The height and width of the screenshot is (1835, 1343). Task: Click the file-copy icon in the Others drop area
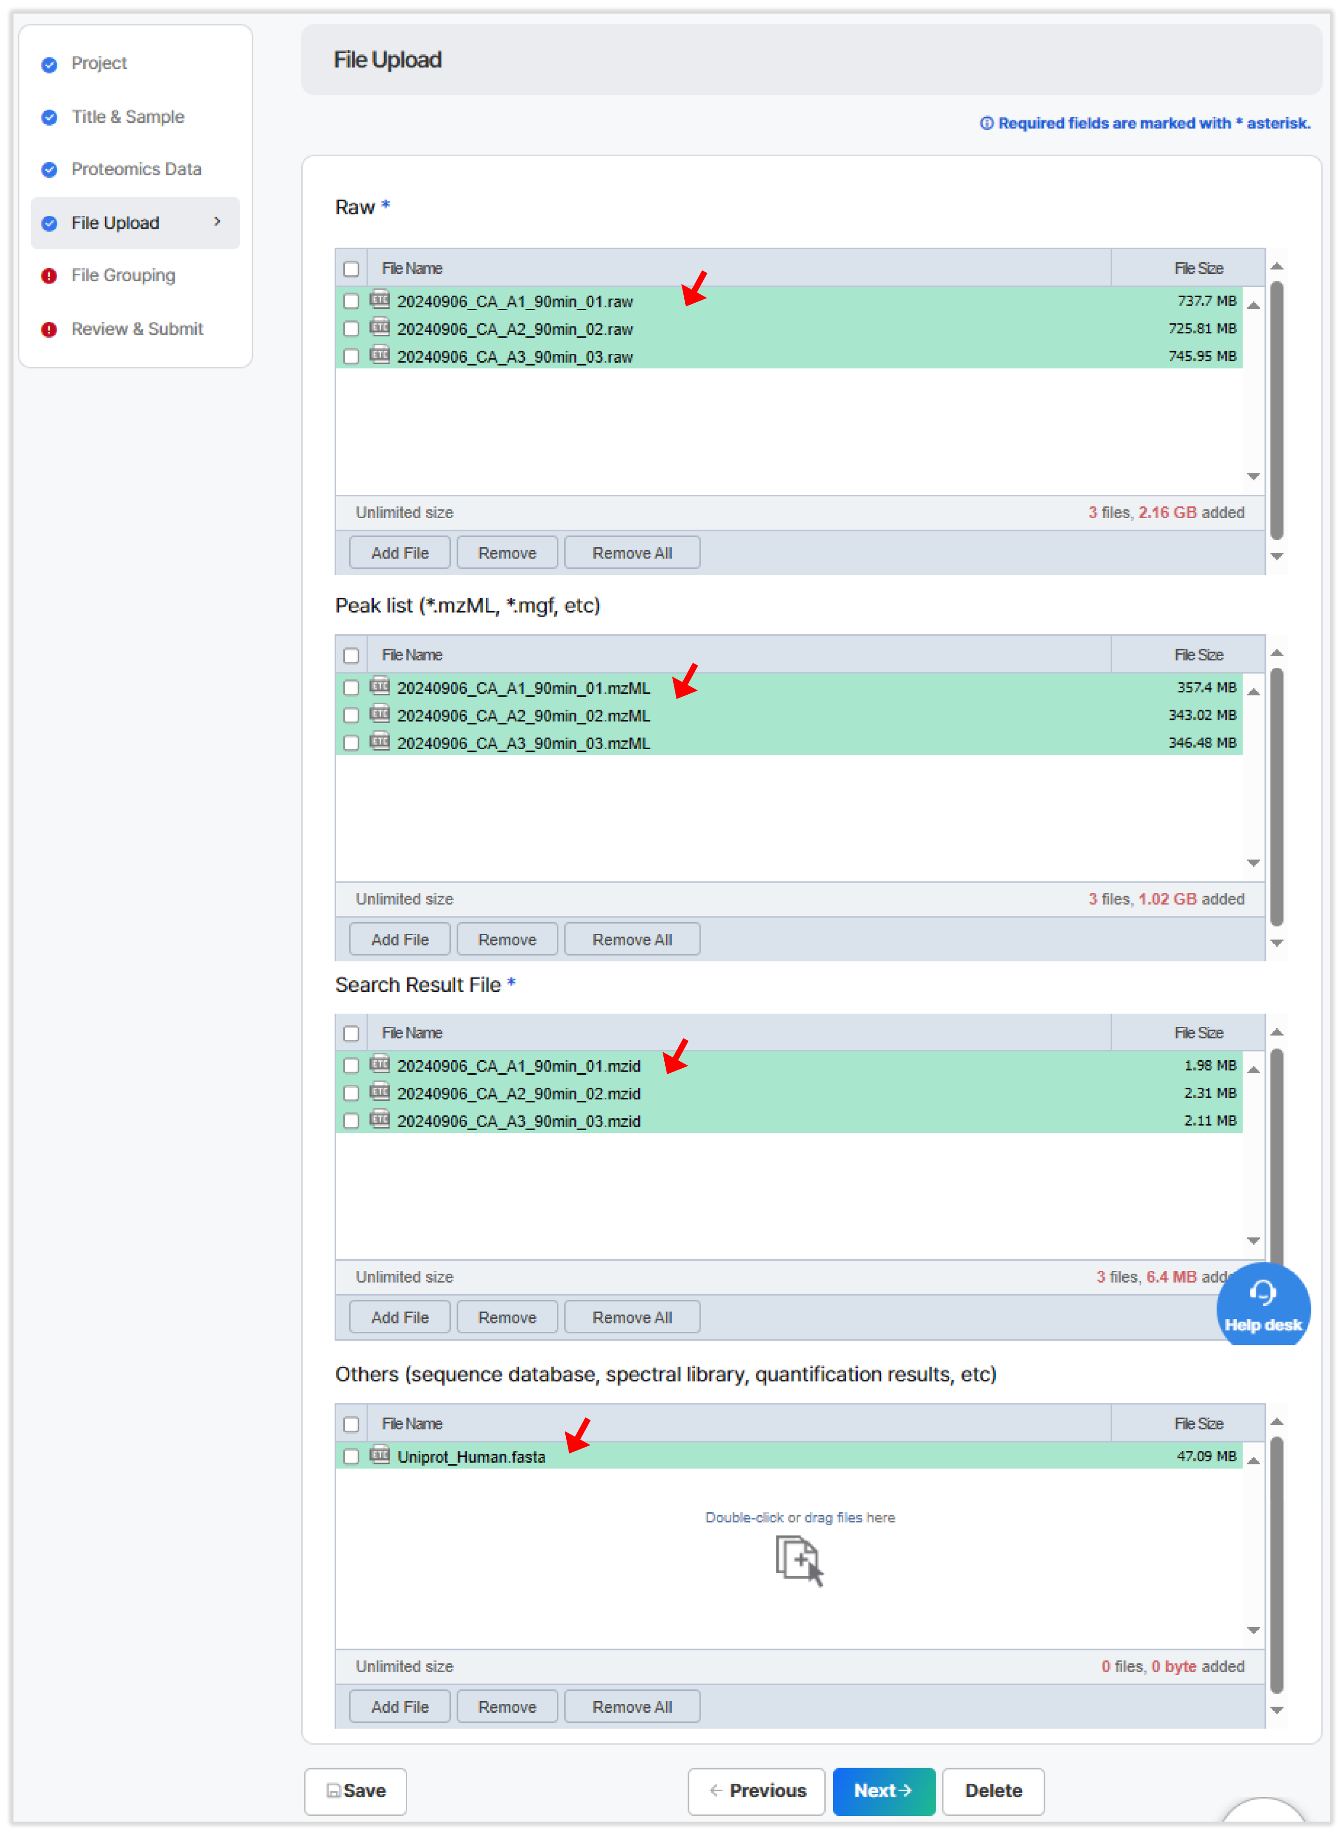pos(799,1560)
